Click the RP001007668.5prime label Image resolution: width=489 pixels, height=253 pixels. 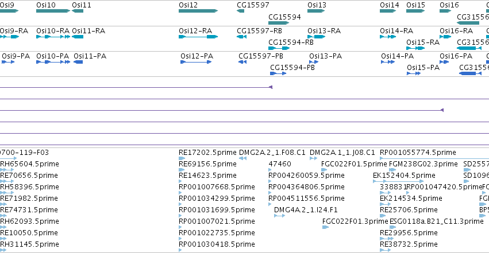(x=217, y=187)
